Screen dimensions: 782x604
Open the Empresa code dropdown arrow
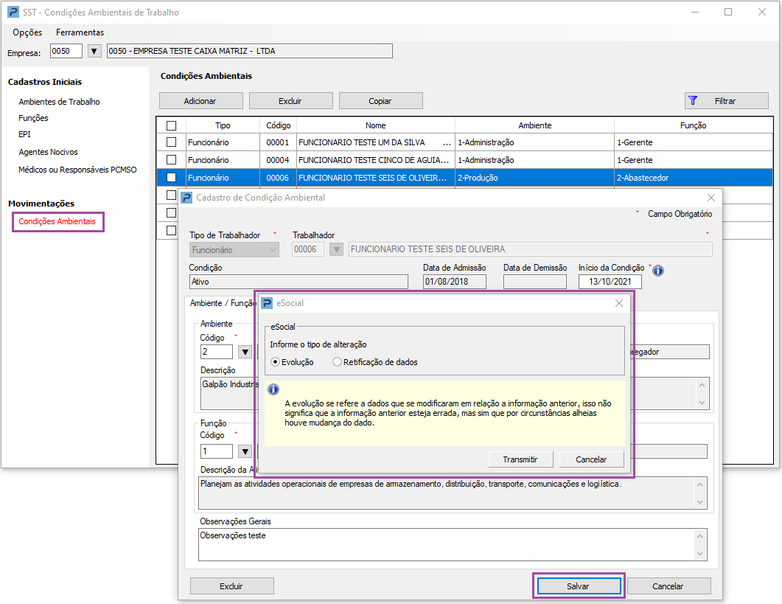pos(94,51)
